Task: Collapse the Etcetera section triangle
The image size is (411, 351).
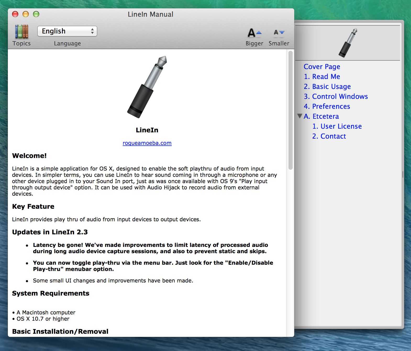Action: (x=300, y=116)
